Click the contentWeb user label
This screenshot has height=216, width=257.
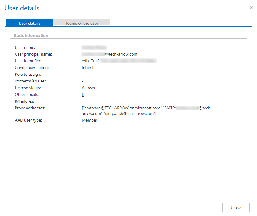click(31, 81)
